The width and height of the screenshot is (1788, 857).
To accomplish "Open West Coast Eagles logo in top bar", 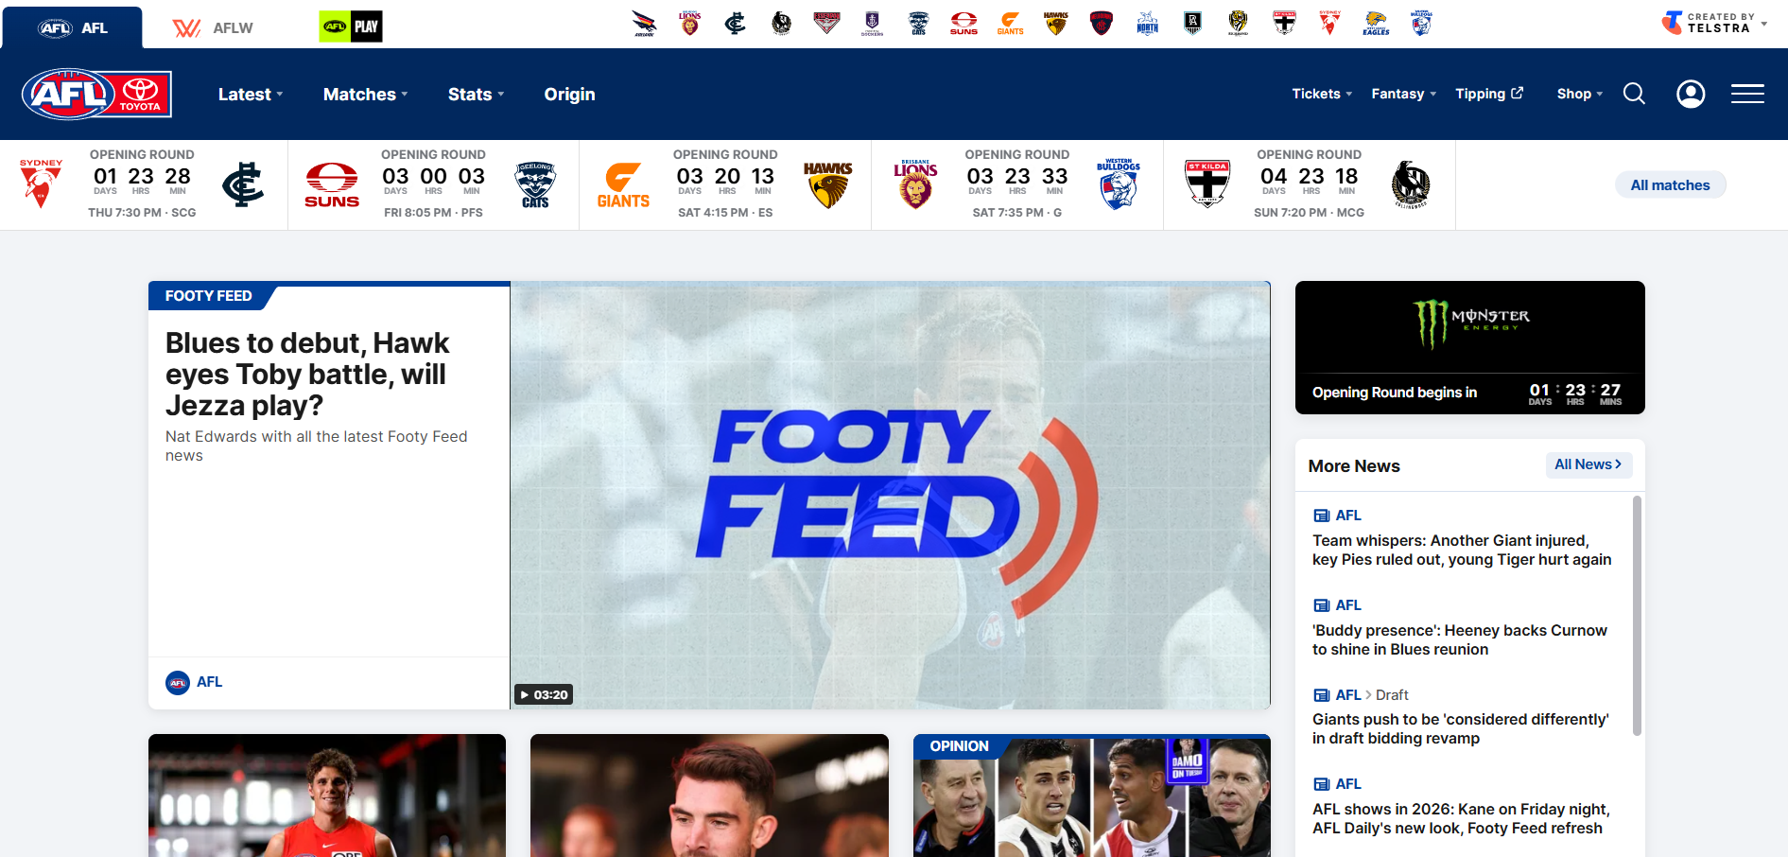I will [1376, 24].
